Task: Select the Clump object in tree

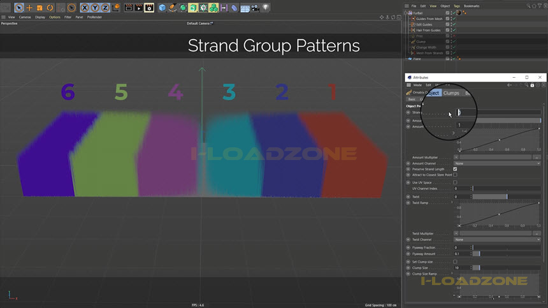Action: tap(421, 41)
